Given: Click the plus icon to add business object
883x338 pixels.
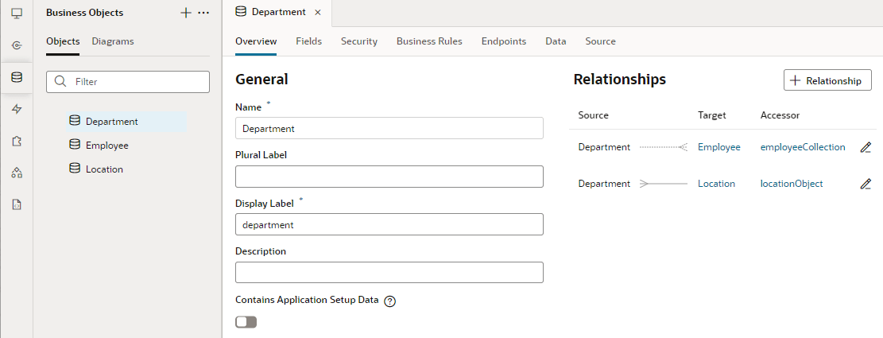Looking at the screenshot, I should click(186, 13).
